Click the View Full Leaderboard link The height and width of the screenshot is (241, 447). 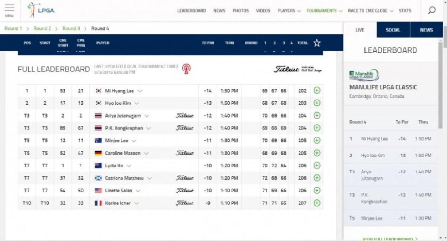click(x=390, y=239)
